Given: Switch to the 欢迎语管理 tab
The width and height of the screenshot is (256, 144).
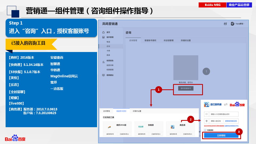Looking at the screenshot, I should click(x=169, y=41).
